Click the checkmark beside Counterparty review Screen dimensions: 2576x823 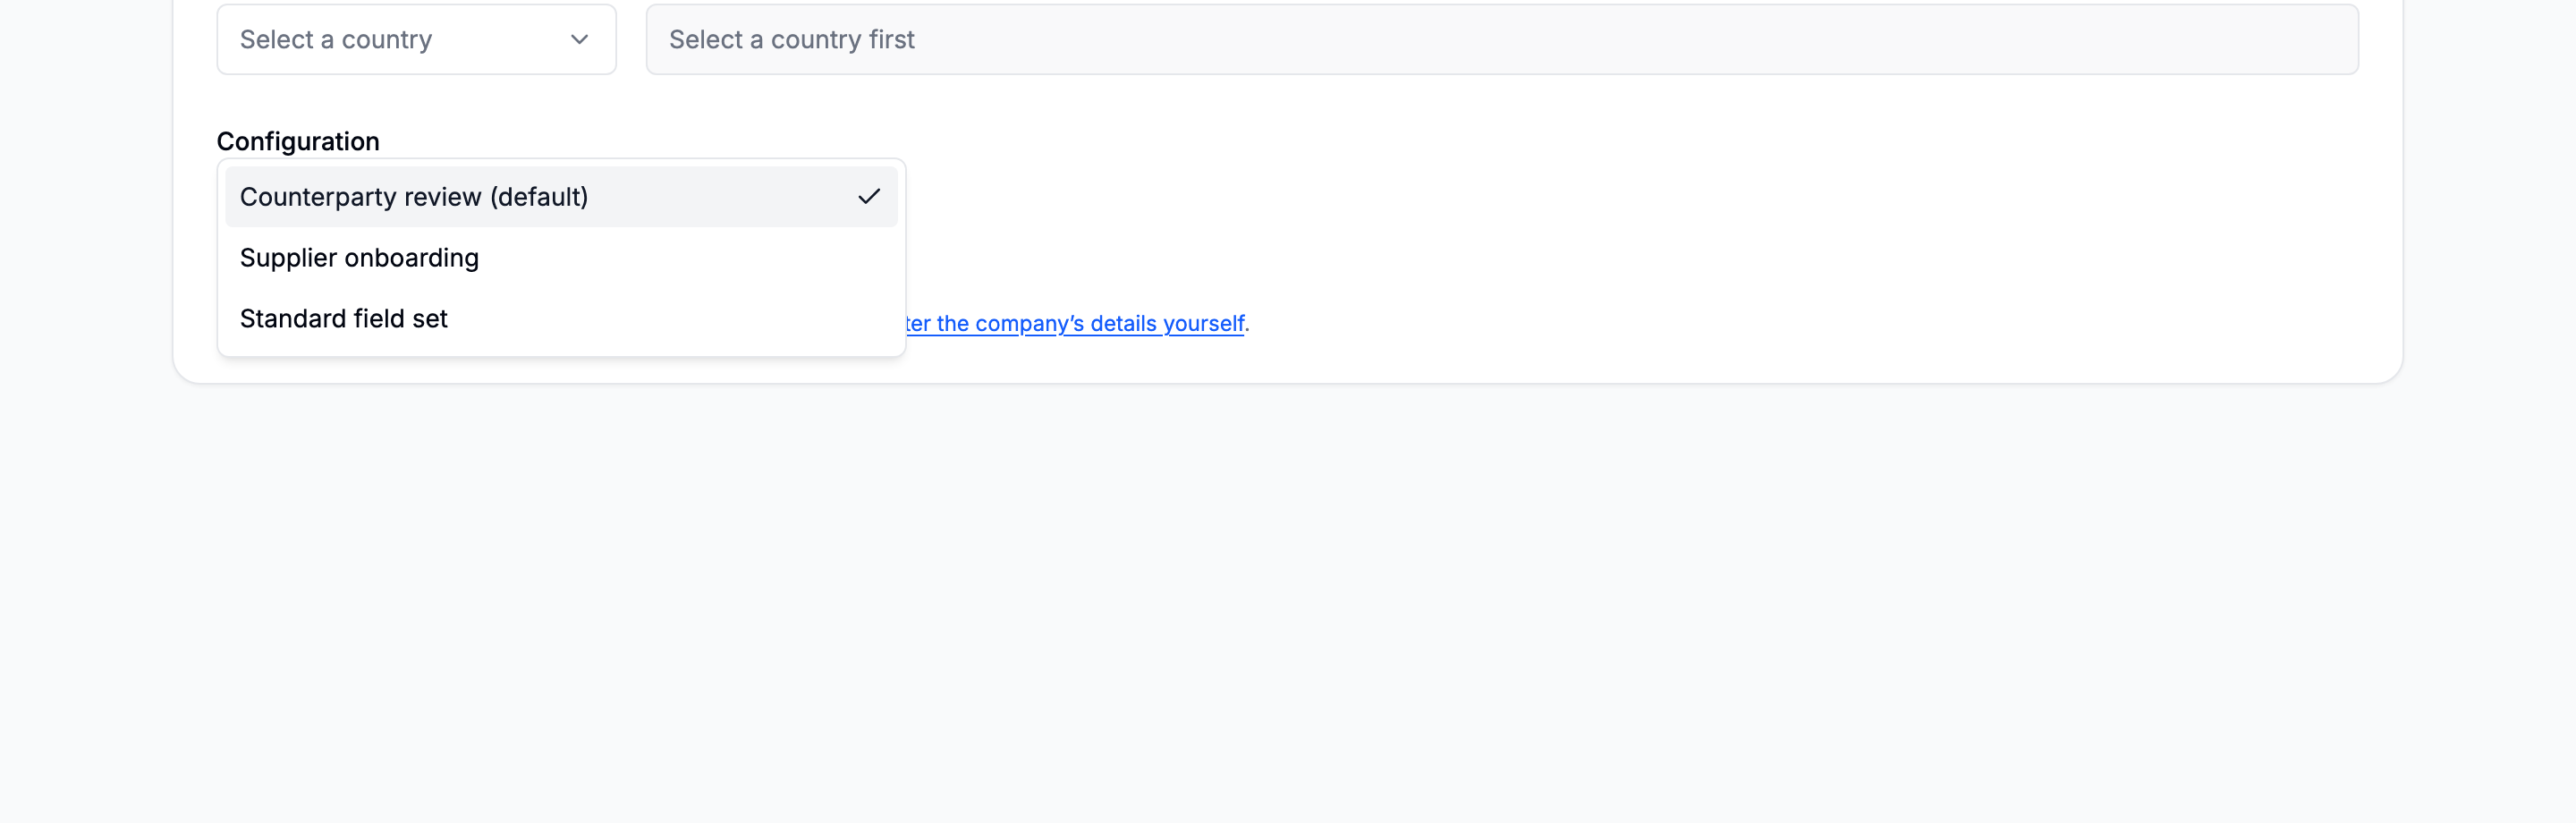(x=869, y=197)
